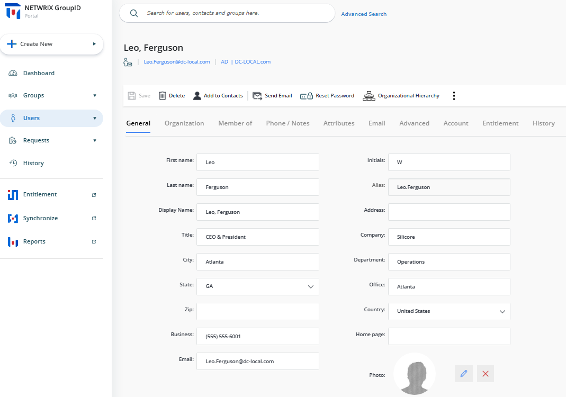Click the Delete user icon
The image size is (566, 397).
coord(172,95)
